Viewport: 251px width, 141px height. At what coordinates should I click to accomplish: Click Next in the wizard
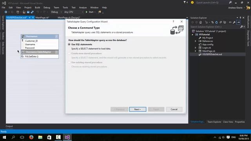[x=138, y=109]
